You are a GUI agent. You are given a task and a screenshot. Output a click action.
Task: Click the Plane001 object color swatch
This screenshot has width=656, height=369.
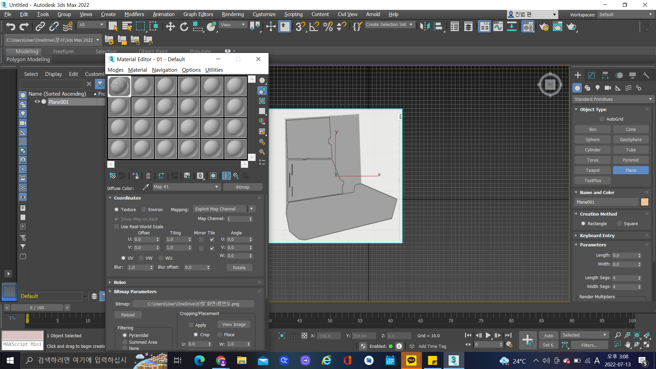click(644, 202)
